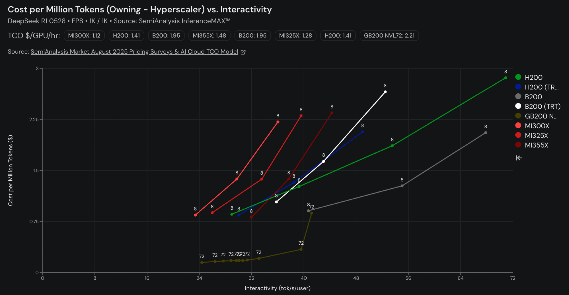Viewport: 569px width, 295px height.
Task: Click the blue H200 (TR...) legend dot
Action: tap(518, 87)
